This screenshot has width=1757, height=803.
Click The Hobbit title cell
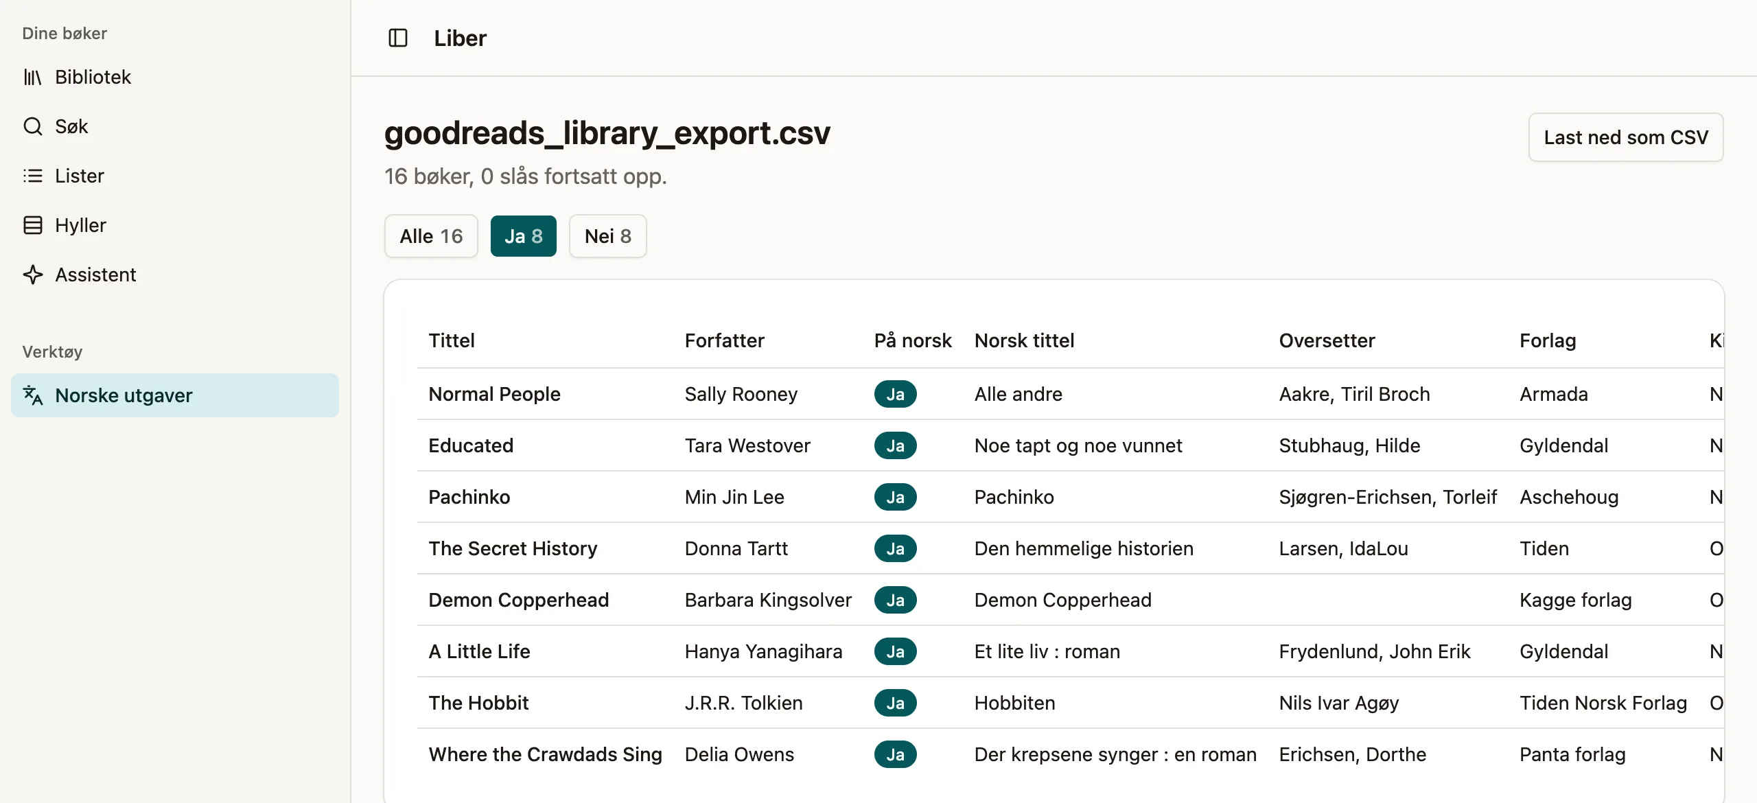[x=479, y=703]
